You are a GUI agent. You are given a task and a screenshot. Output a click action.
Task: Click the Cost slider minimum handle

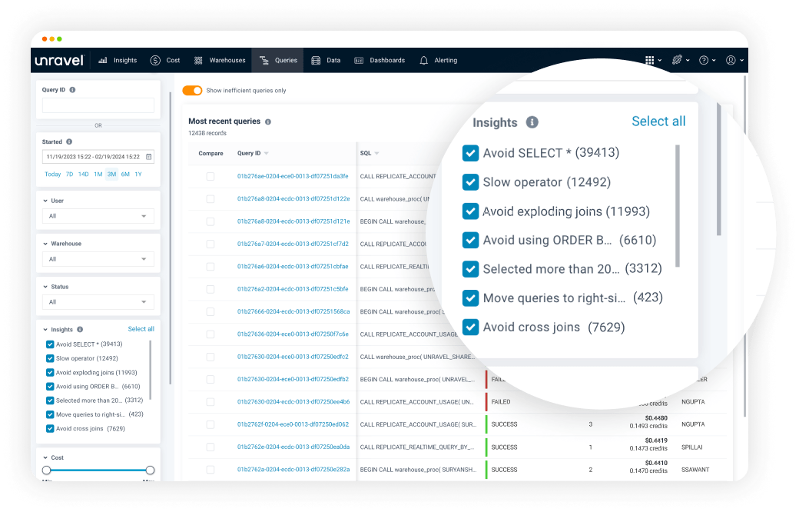click(46, 470)
